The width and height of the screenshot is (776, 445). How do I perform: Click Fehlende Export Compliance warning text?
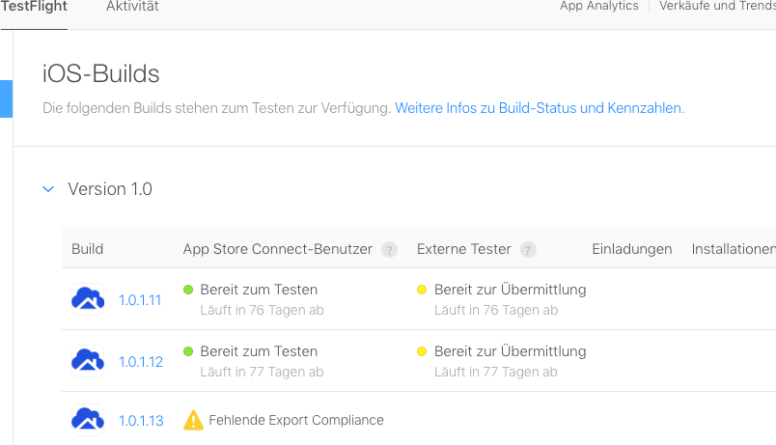click(x=295, y=420)
